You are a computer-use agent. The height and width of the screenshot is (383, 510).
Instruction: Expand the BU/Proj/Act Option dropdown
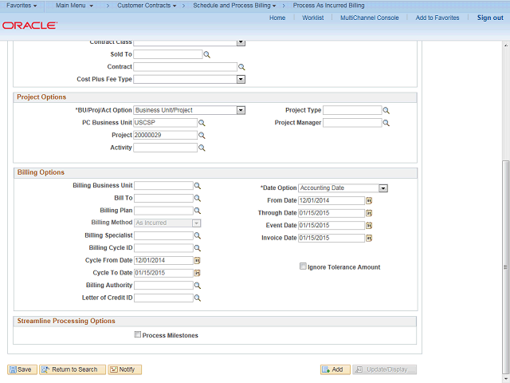tap(241, 110)
